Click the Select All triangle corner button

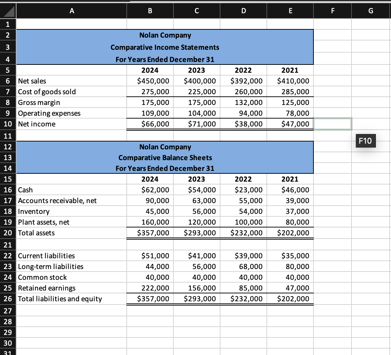8,11
